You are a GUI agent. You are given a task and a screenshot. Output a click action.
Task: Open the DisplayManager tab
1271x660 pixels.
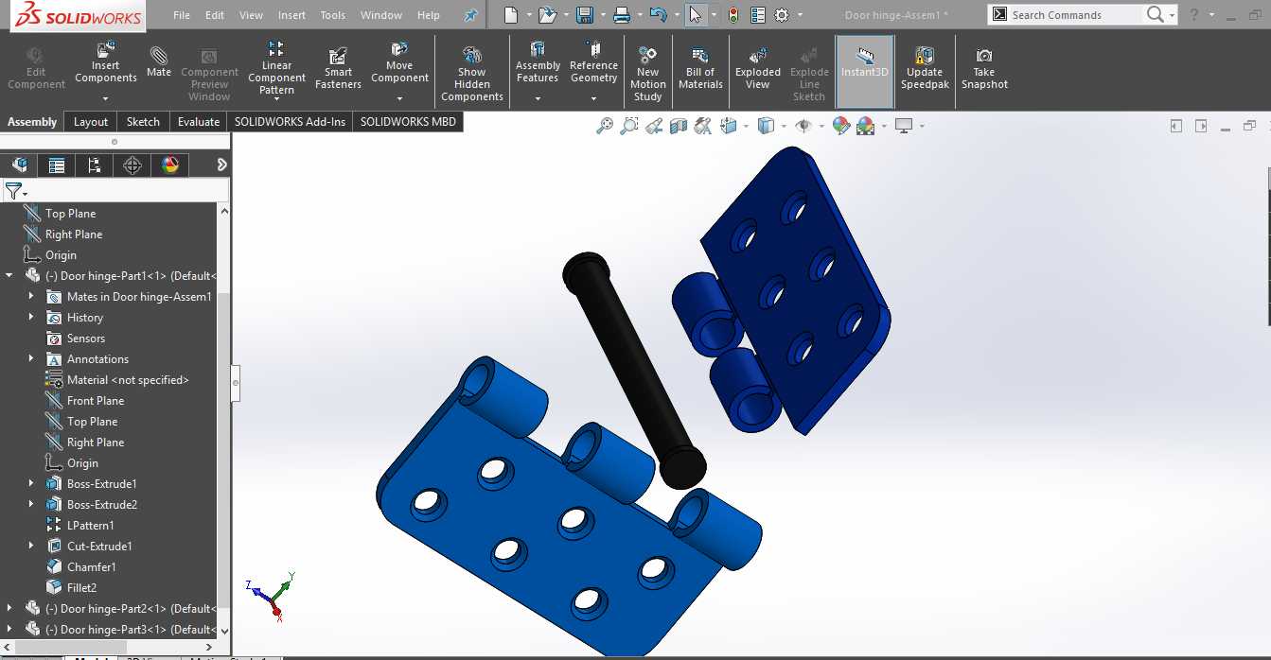(170, 165)
